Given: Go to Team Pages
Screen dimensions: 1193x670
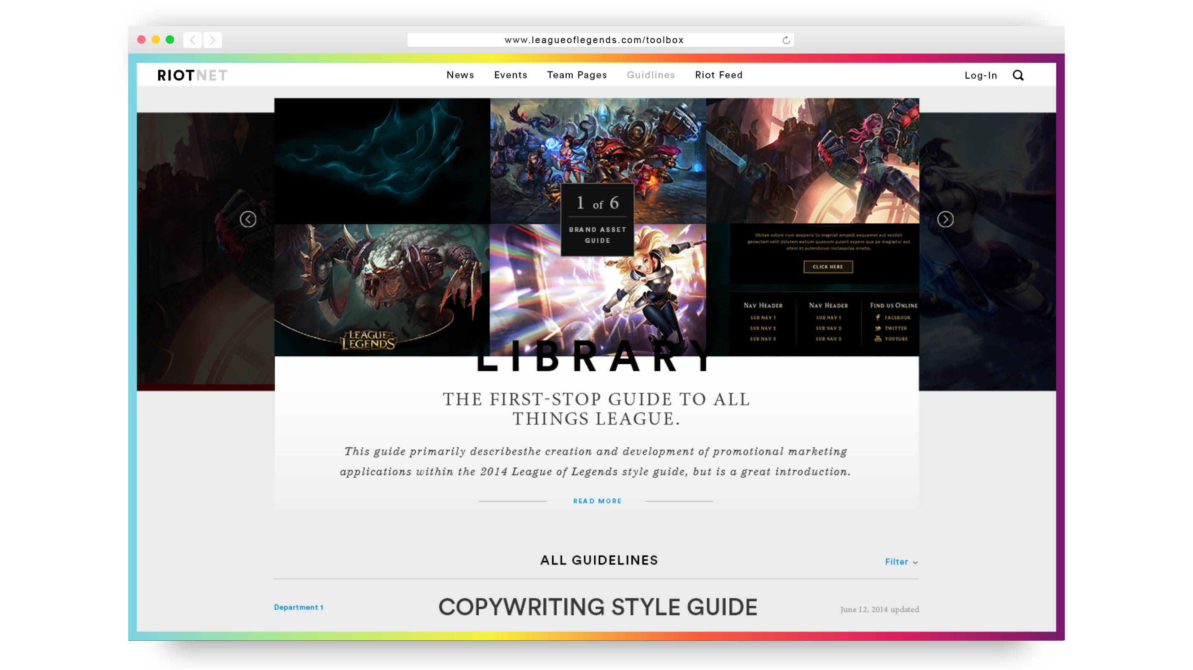Looking at the screenshot, I should tap(576, 75).
